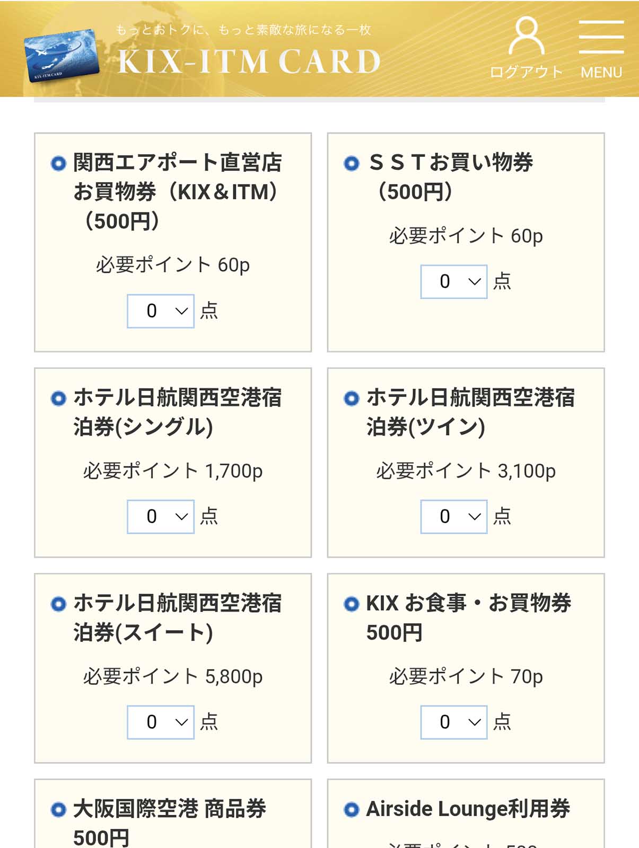Open the hamburger MENU icon

pos(601,37)
